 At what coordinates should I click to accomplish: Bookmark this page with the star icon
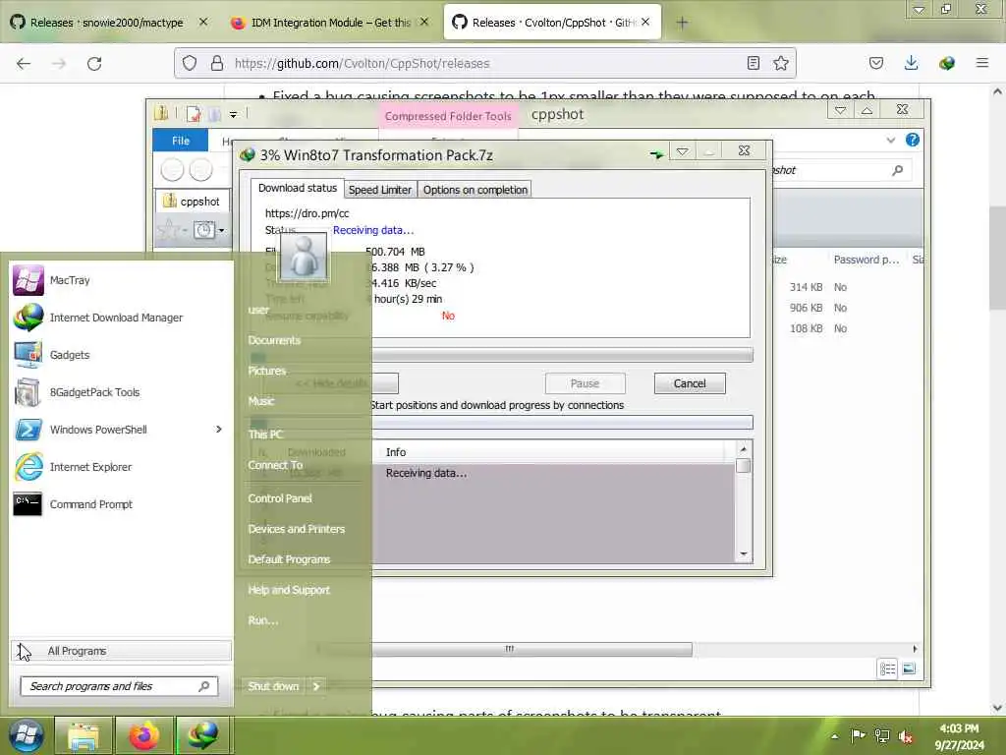tap(780, 63)
